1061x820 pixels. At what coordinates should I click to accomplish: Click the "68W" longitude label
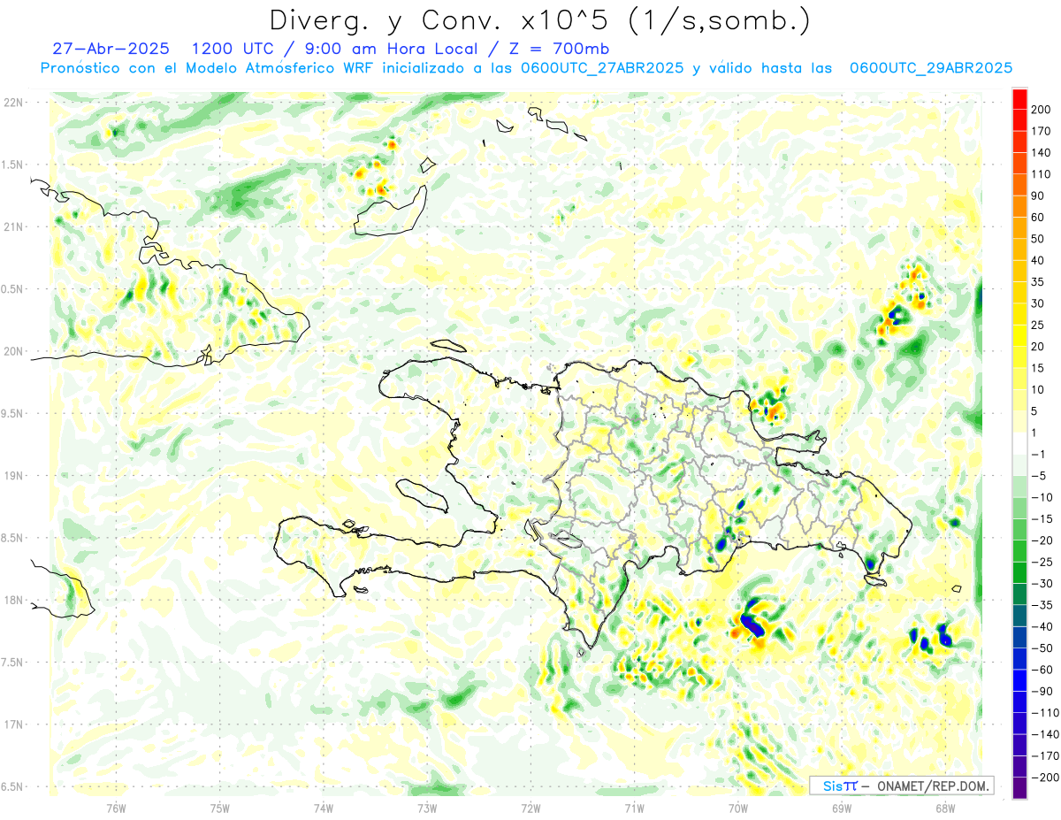(945, 807)
